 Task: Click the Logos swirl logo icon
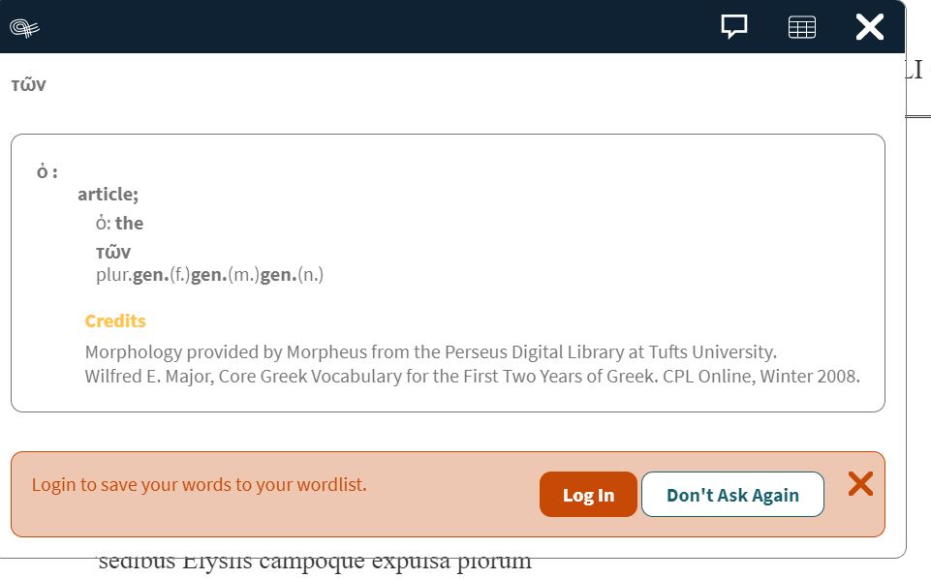pos(25,27)
